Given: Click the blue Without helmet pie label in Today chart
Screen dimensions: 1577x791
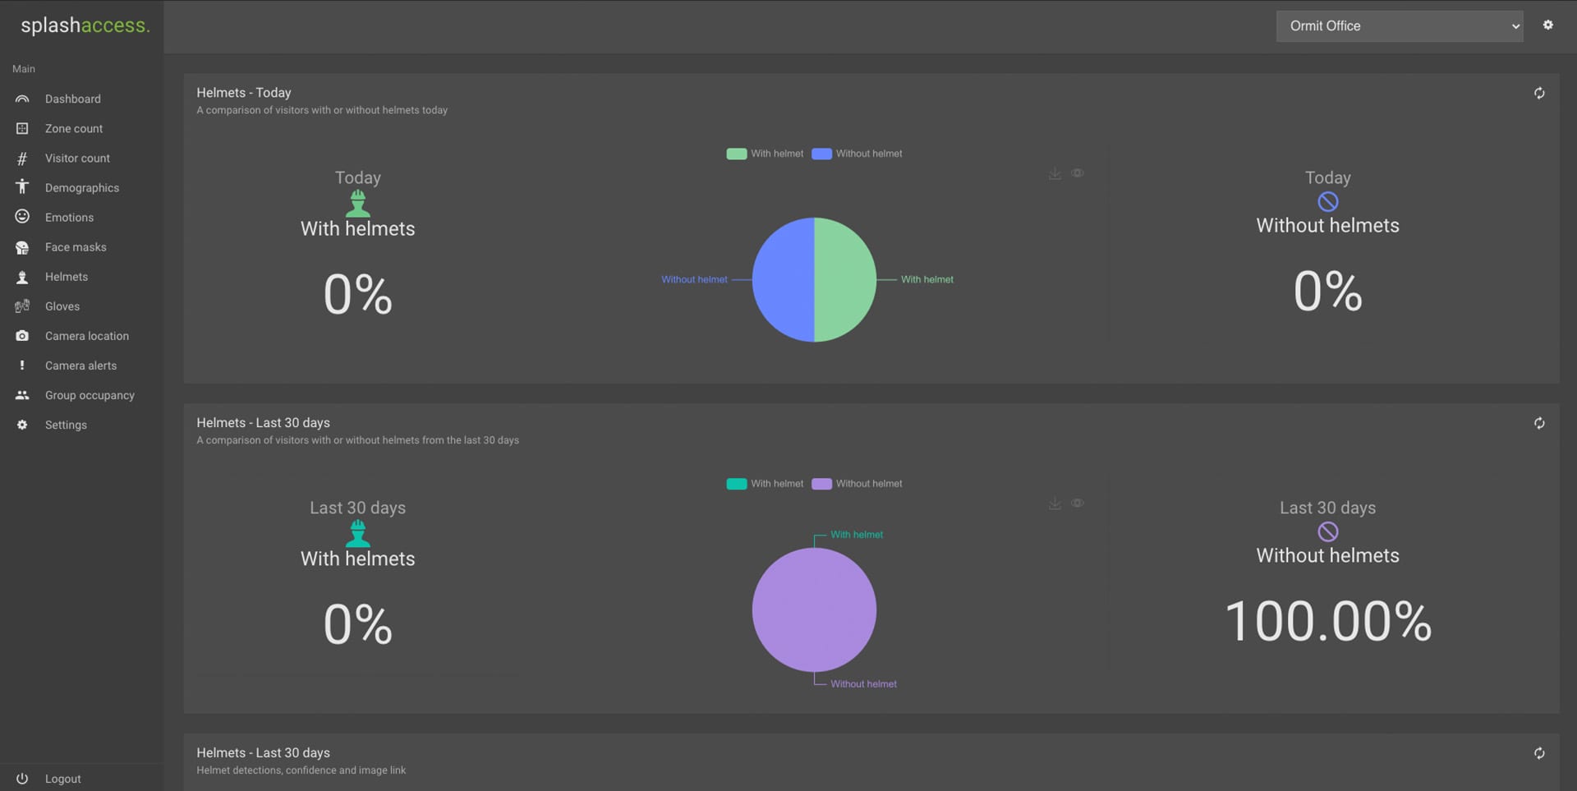Looking at the screenshot, I should pyautogui.click(x=694, y=279).
